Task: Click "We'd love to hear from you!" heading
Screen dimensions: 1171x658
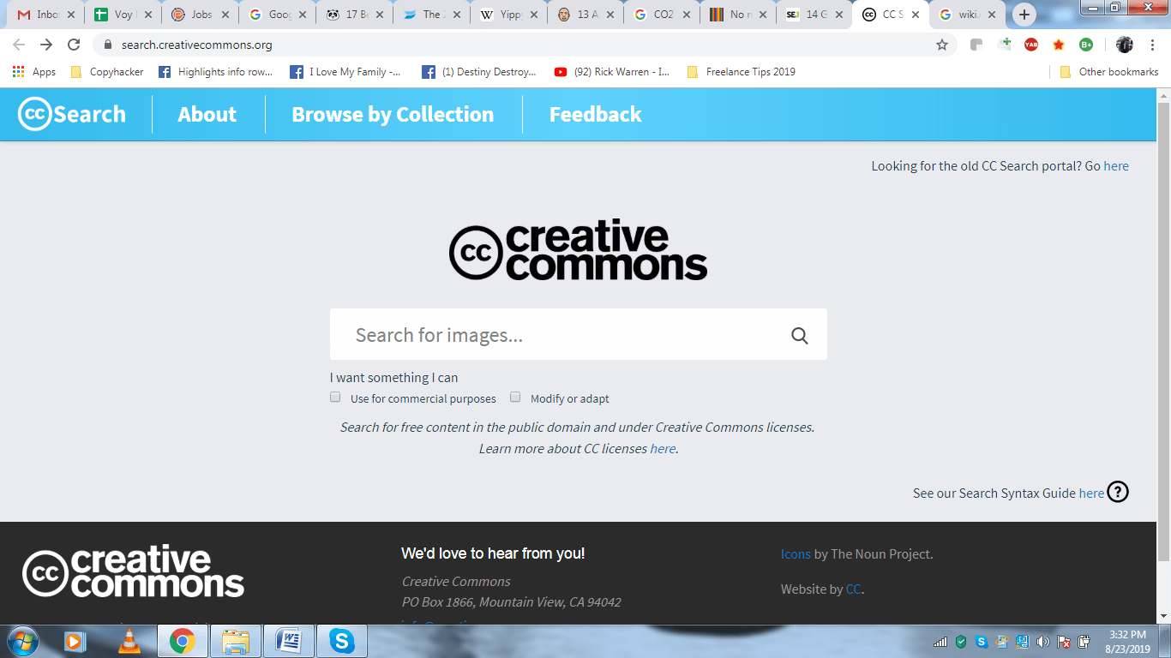Action: [493, 553]
